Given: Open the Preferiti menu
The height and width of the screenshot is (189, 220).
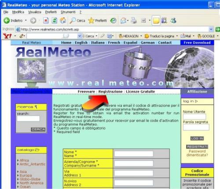Looking at the screenshot, I should point(51,12).
